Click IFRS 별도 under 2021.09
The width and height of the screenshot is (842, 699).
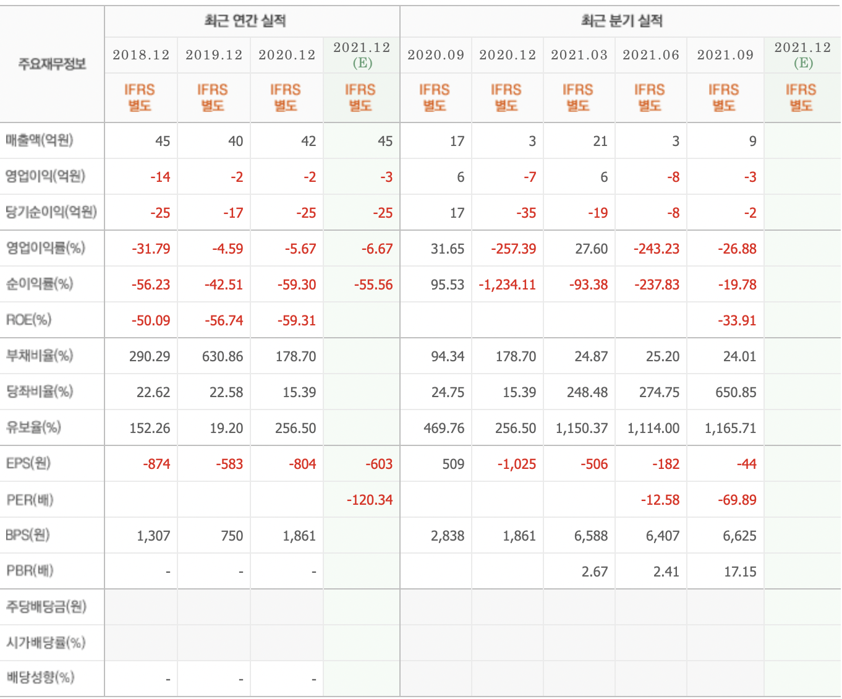pos(724,98)
